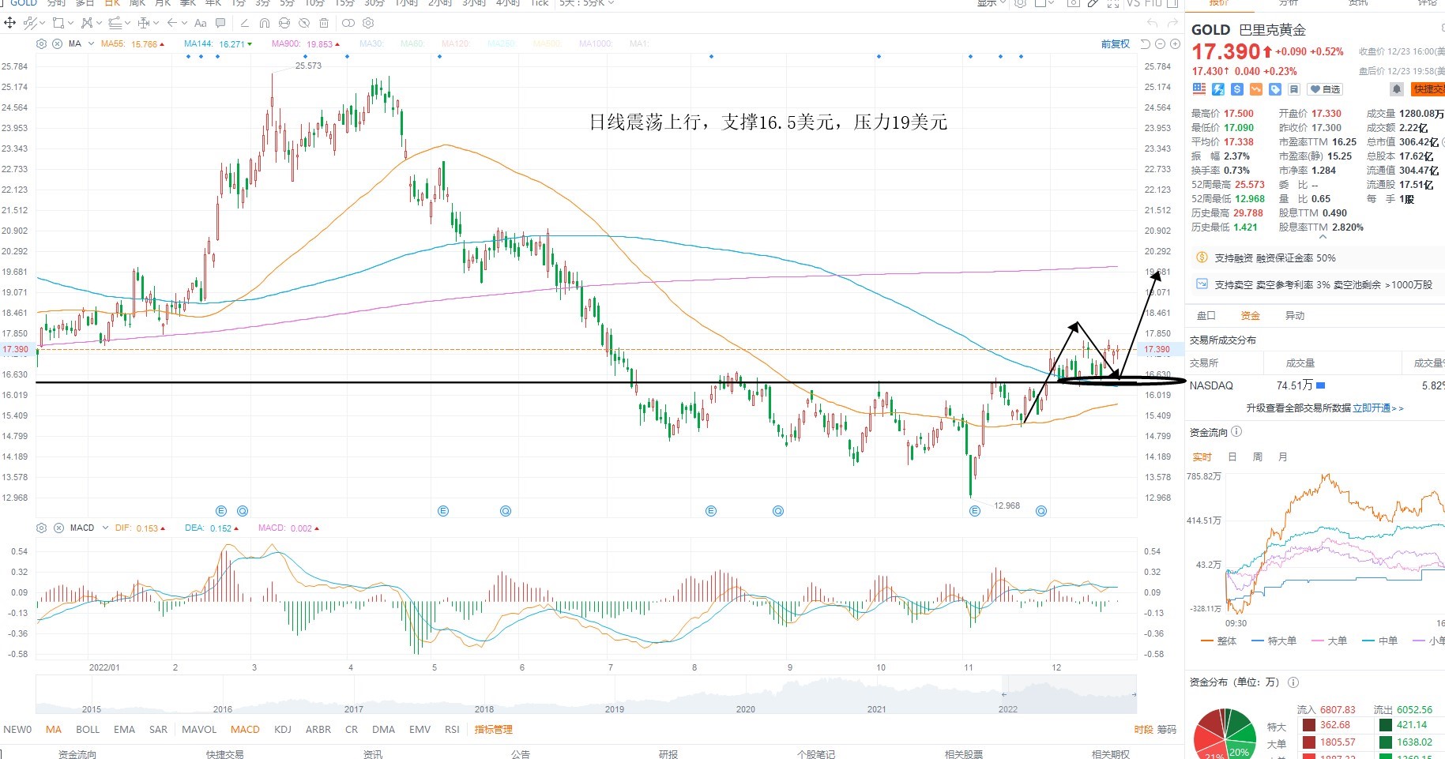Select the eraser drawing tool
The width and height of the screenshot is (1445, 759).
(x=245, y=23)
